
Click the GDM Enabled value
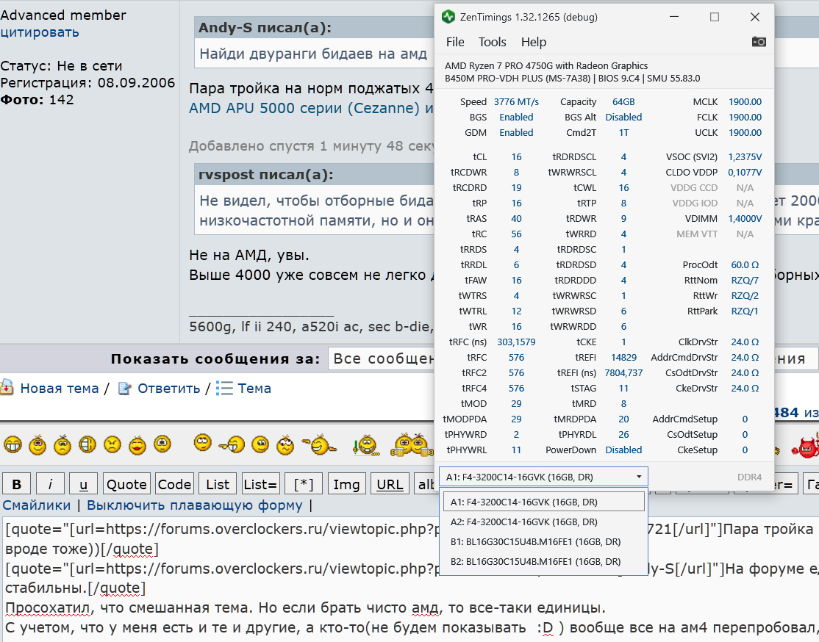point(516,132)
